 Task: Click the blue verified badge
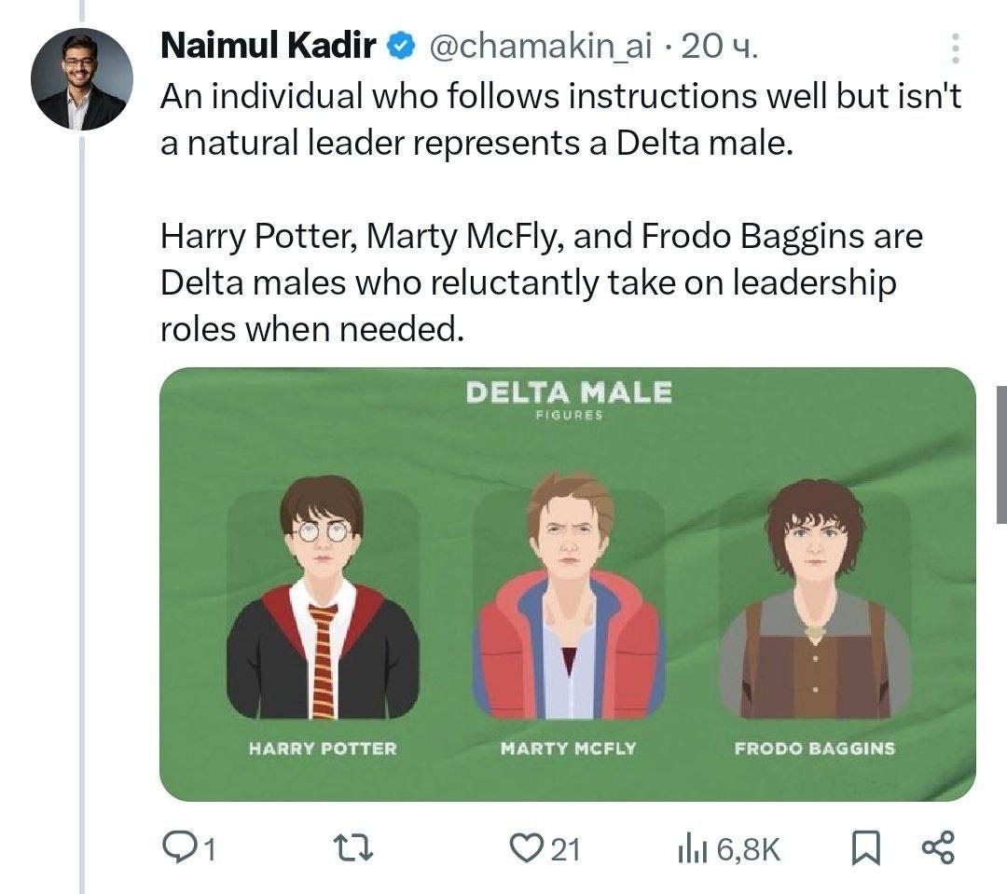(x=401, y=46)
